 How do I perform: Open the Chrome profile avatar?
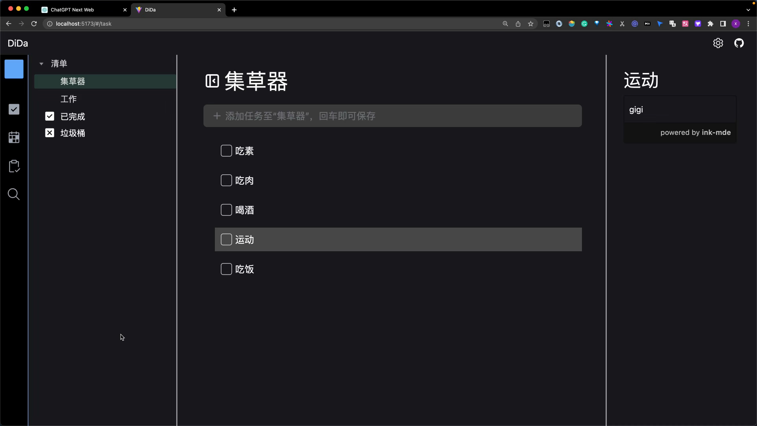coord(736,24)
